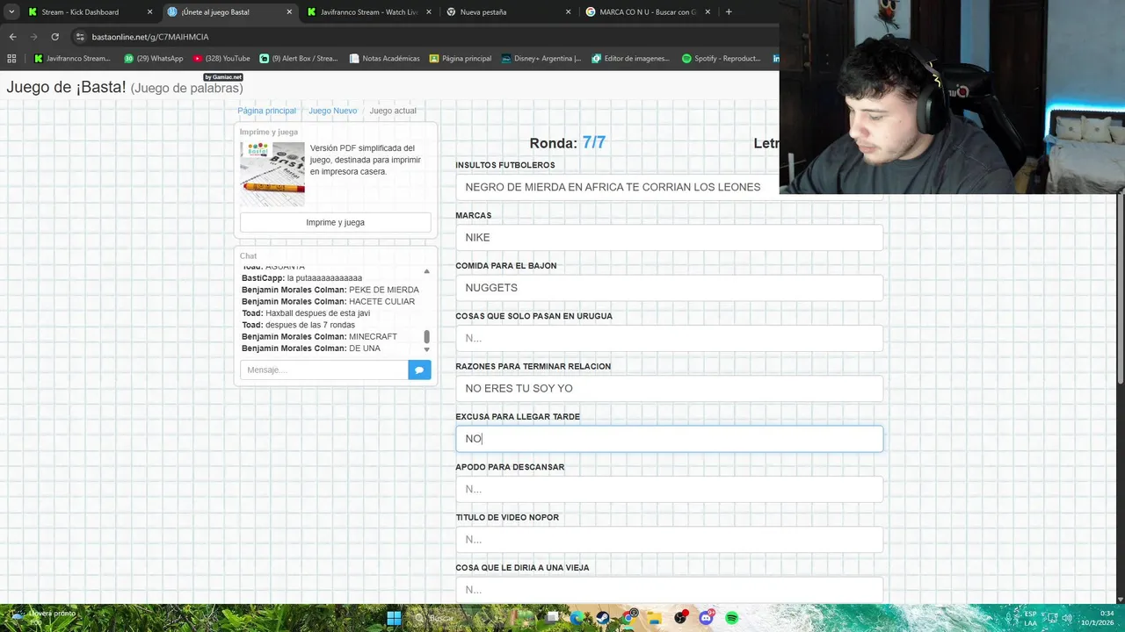The height and width of the screenshot is (632, 1125).
Task: Select the ¡Únete al juego Basta! tab
Action: click(229, 12)
